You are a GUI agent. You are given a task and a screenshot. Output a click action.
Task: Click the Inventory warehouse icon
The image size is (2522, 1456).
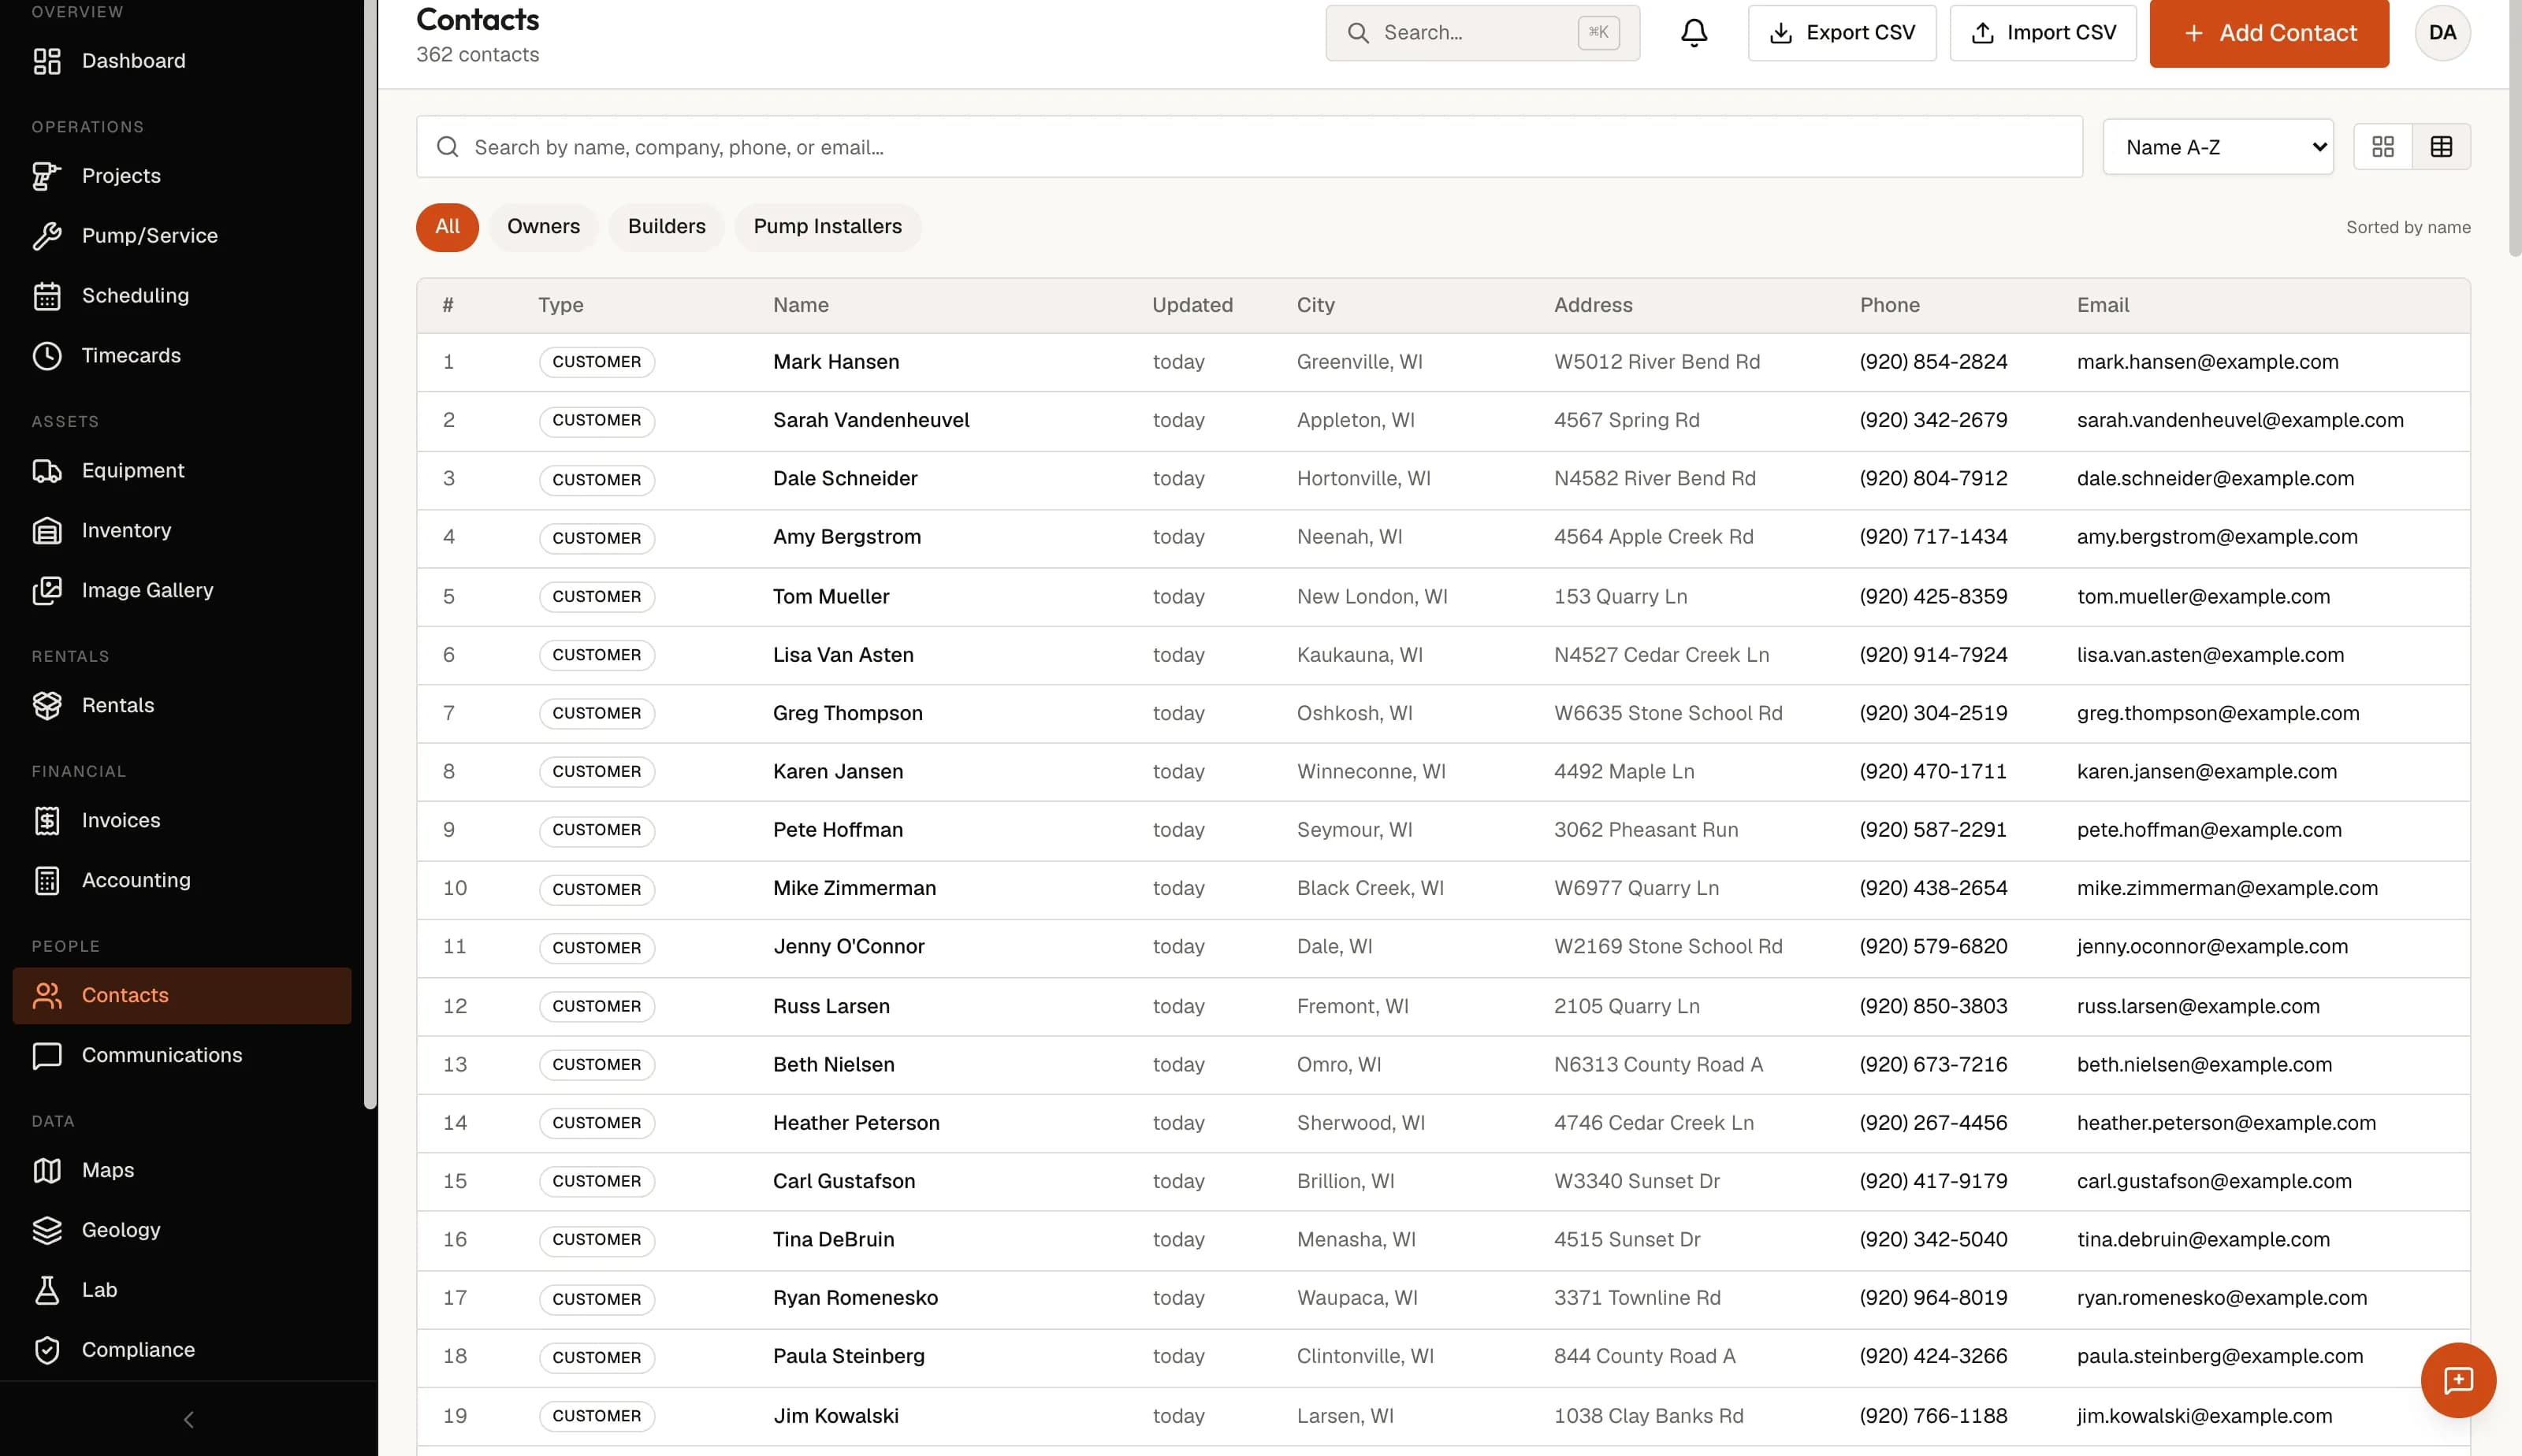tap(47, 531)
